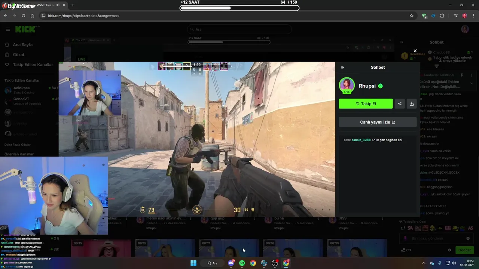Download the clip with download icon
Viewport: 479px width, 269px height.
[x=412, y=104]
